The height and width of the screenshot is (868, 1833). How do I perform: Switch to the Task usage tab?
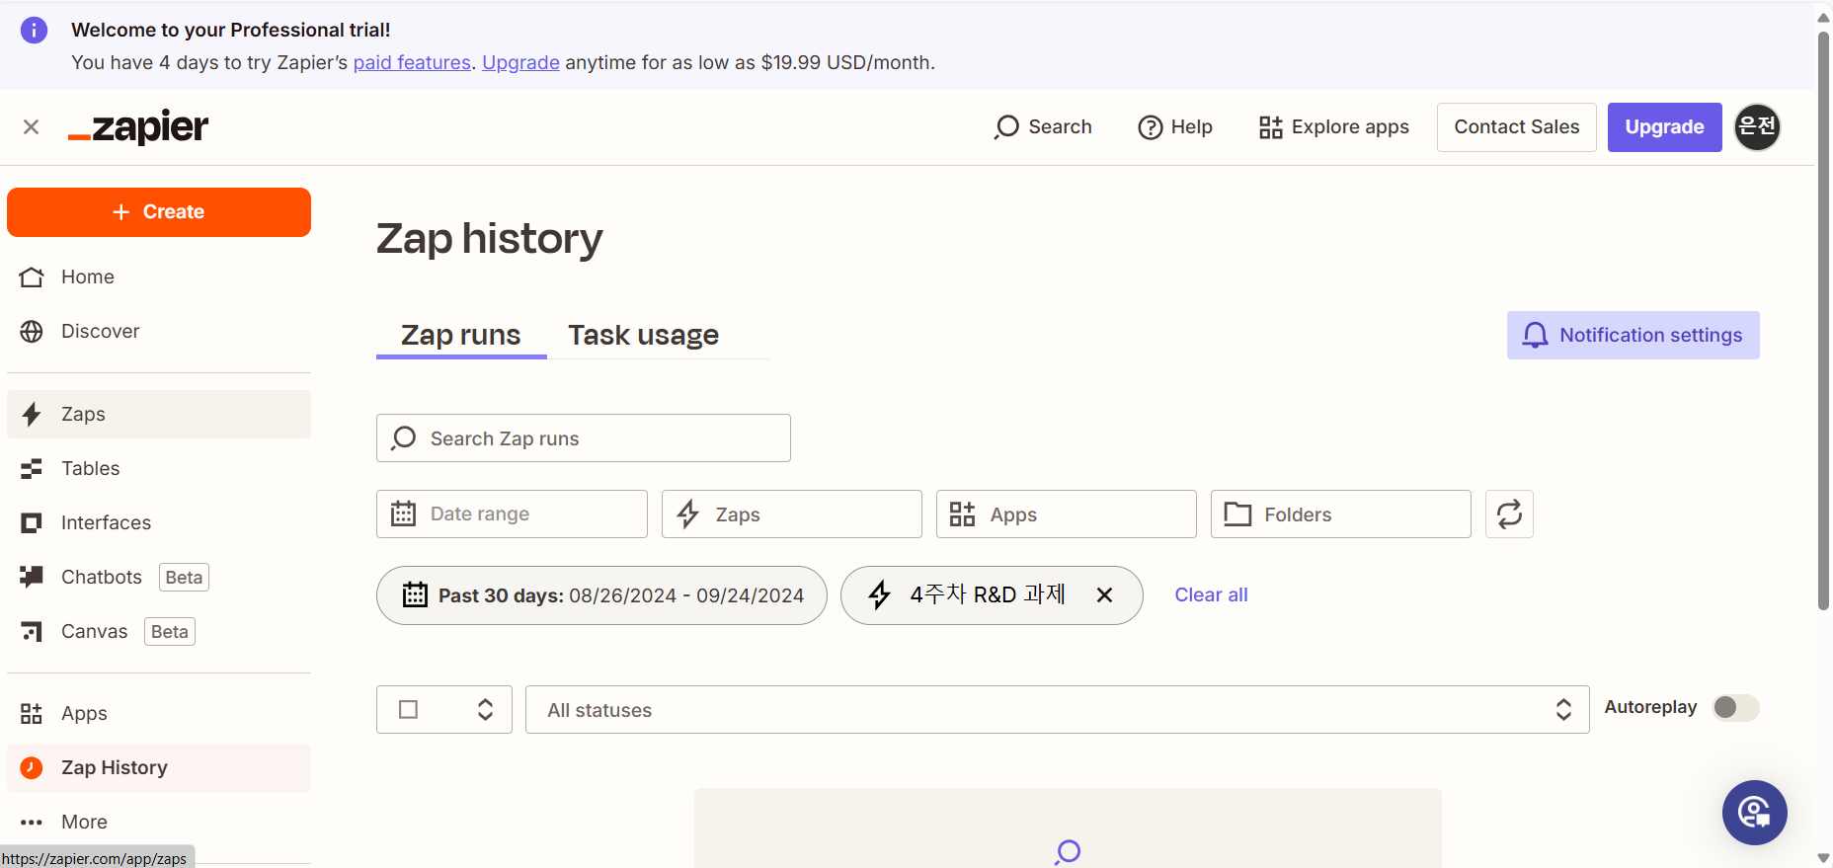pyautogui.click(x=643, y=336)
